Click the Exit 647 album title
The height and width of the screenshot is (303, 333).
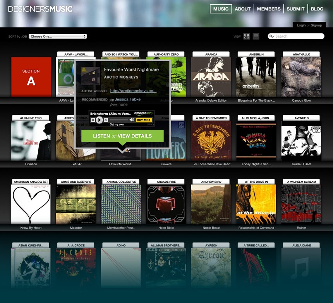(x=76, y=164)
